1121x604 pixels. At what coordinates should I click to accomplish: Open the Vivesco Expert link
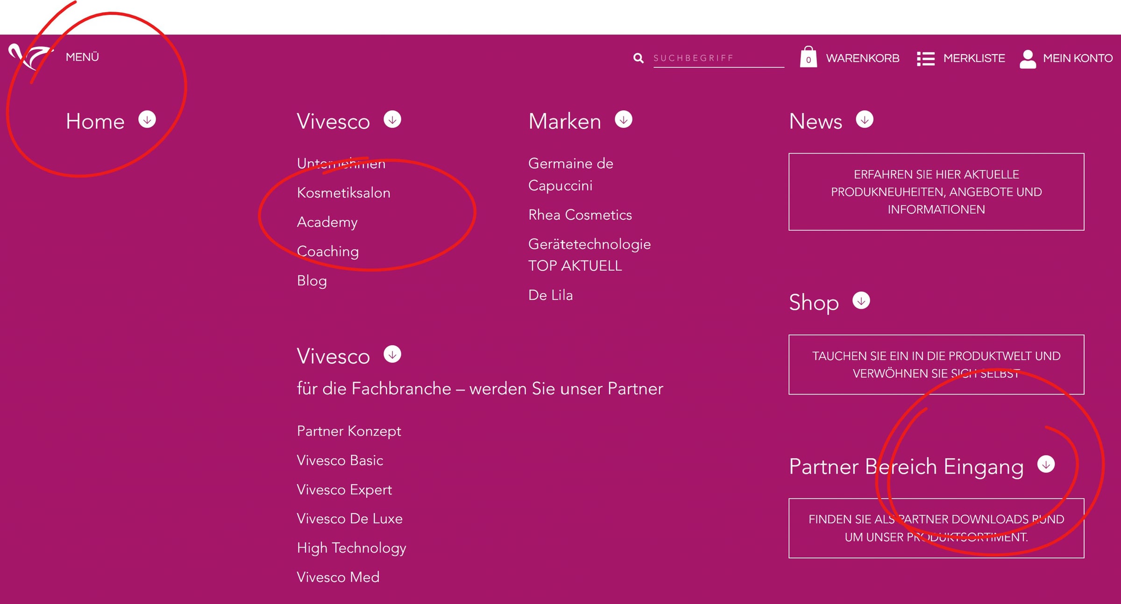coord(344,490)
